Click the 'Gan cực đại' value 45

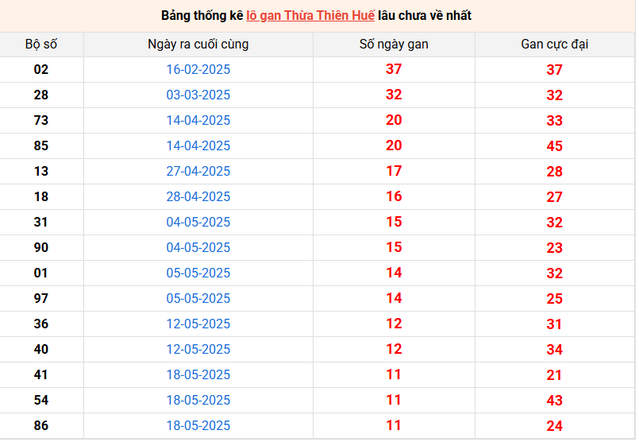pos(554,146)
